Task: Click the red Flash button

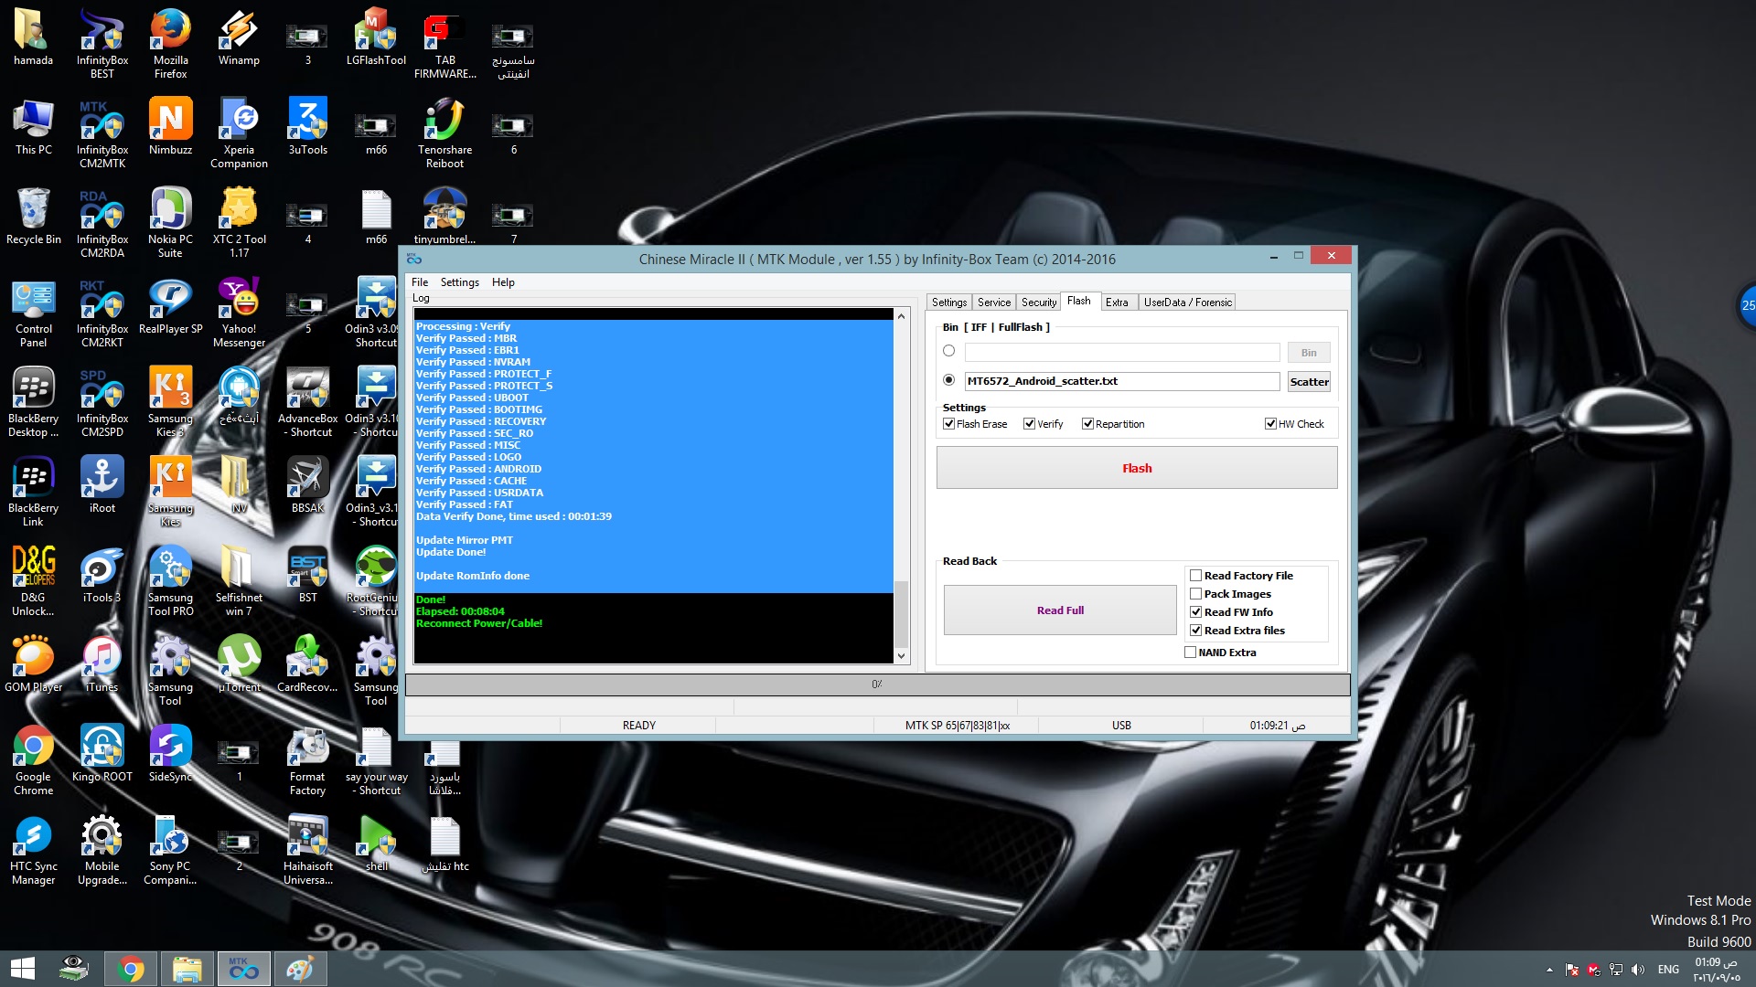Action: pyautogui.click(x=1137, y=468)
